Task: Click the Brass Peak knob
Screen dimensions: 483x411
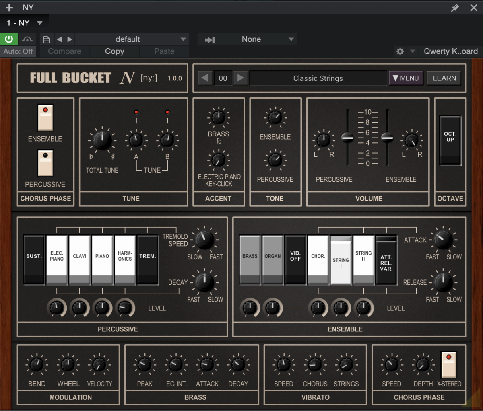Action: point(144,365)
